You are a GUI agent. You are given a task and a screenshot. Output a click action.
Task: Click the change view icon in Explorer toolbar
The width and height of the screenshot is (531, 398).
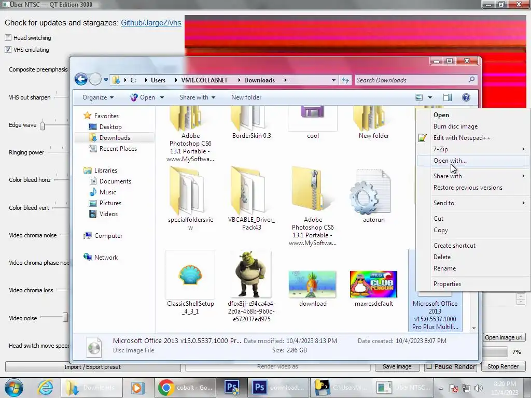coord(419,97)
